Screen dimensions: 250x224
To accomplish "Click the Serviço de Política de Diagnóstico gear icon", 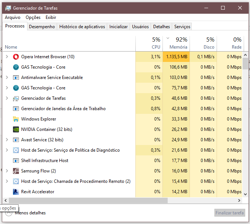I will coord(16,150).
